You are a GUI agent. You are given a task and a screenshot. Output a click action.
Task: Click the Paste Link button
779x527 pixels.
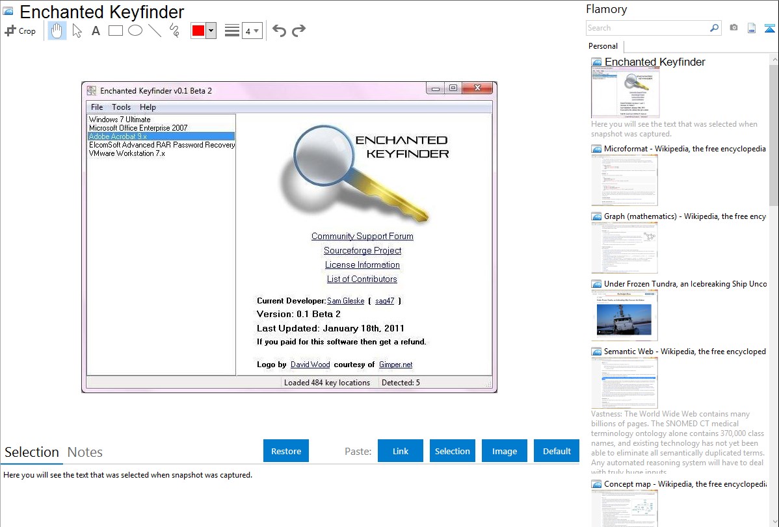(401, 451)
